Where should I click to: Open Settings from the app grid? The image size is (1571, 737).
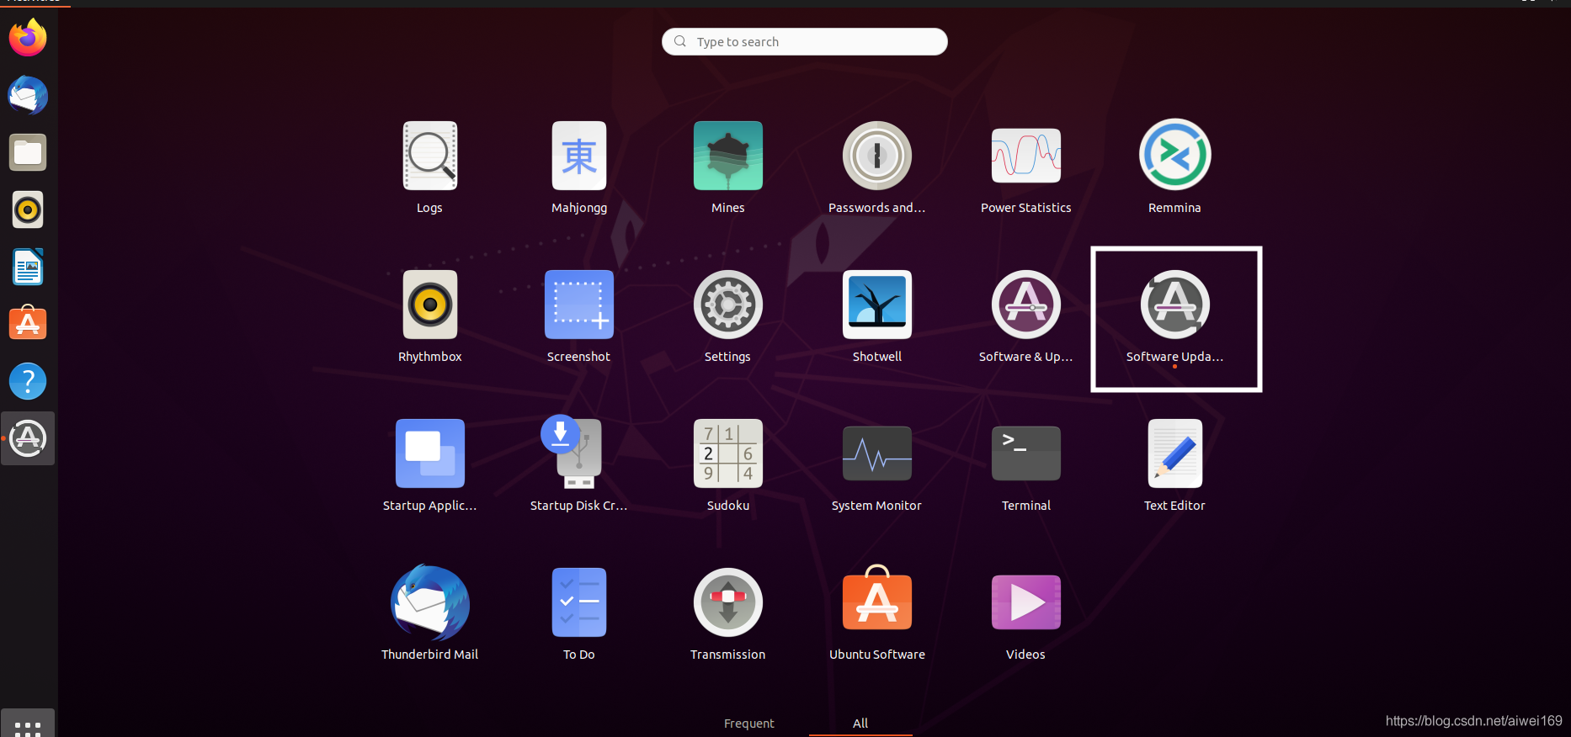[728, 305]
